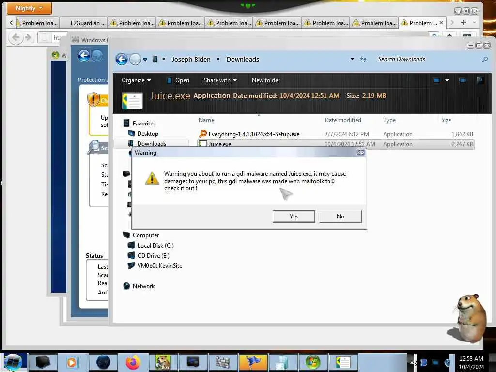This screenshot has height=372, width=496.
Task: Click No in the Warning dialog
Action: [x=341, y=217]
